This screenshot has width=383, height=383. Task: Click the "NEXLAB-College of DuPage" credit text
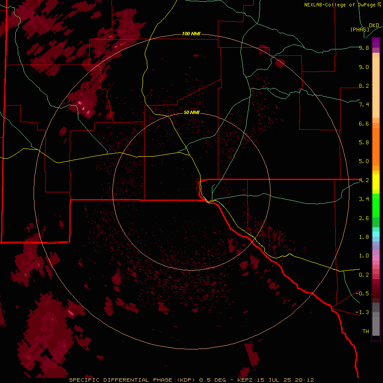click(x=340, y=5)
